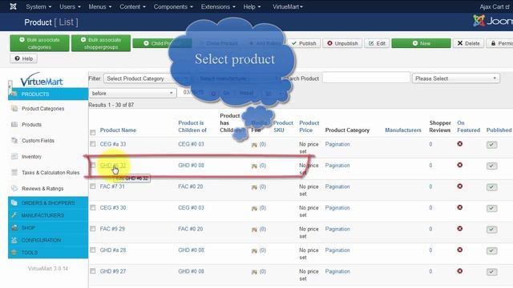Click the Delete toolbar button
Screen dimensions: 513x288
coord(468,43)
